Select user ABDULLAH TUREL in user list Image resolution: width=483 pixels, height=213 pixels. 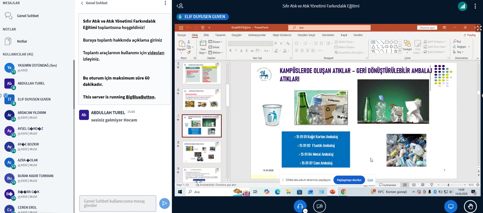31,83
